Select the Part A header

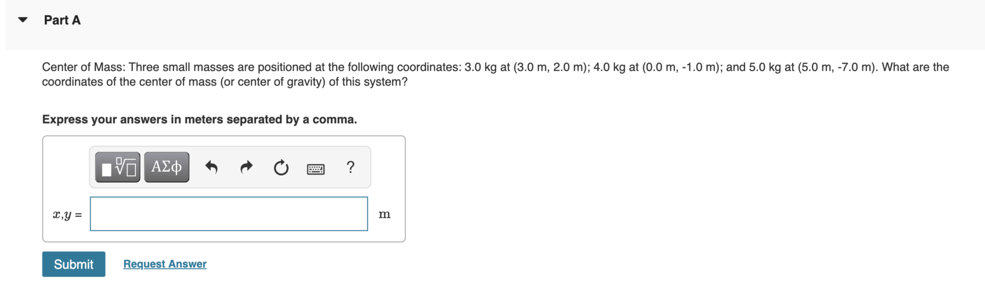point(62,19)
